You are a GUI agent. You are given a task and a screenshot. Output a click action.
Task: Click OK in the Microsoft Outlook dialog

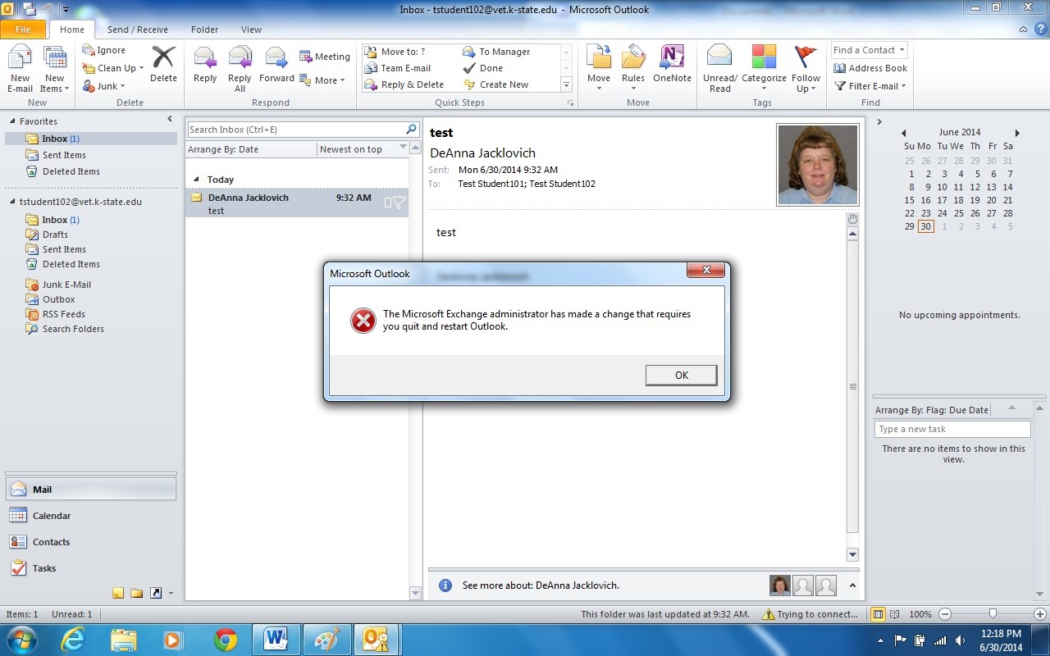pos(681,375)
